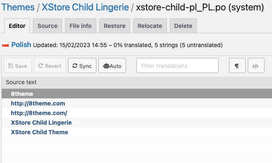This screenshot has height=163, width=272.
Task: Select the http://8theme.com/ string with trailing slash
Action: pos(39,113)
